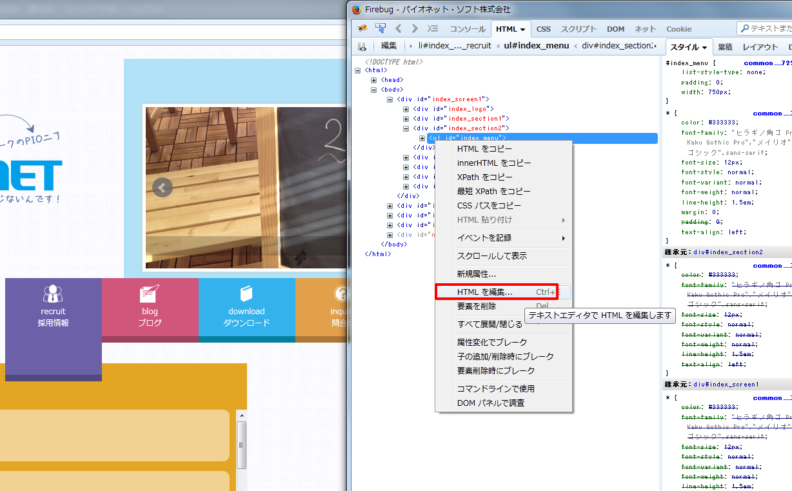The height and width of the screenshot is (491, 792).
Task: Choose HTML を編集... menu item
Action: [504, 292]
